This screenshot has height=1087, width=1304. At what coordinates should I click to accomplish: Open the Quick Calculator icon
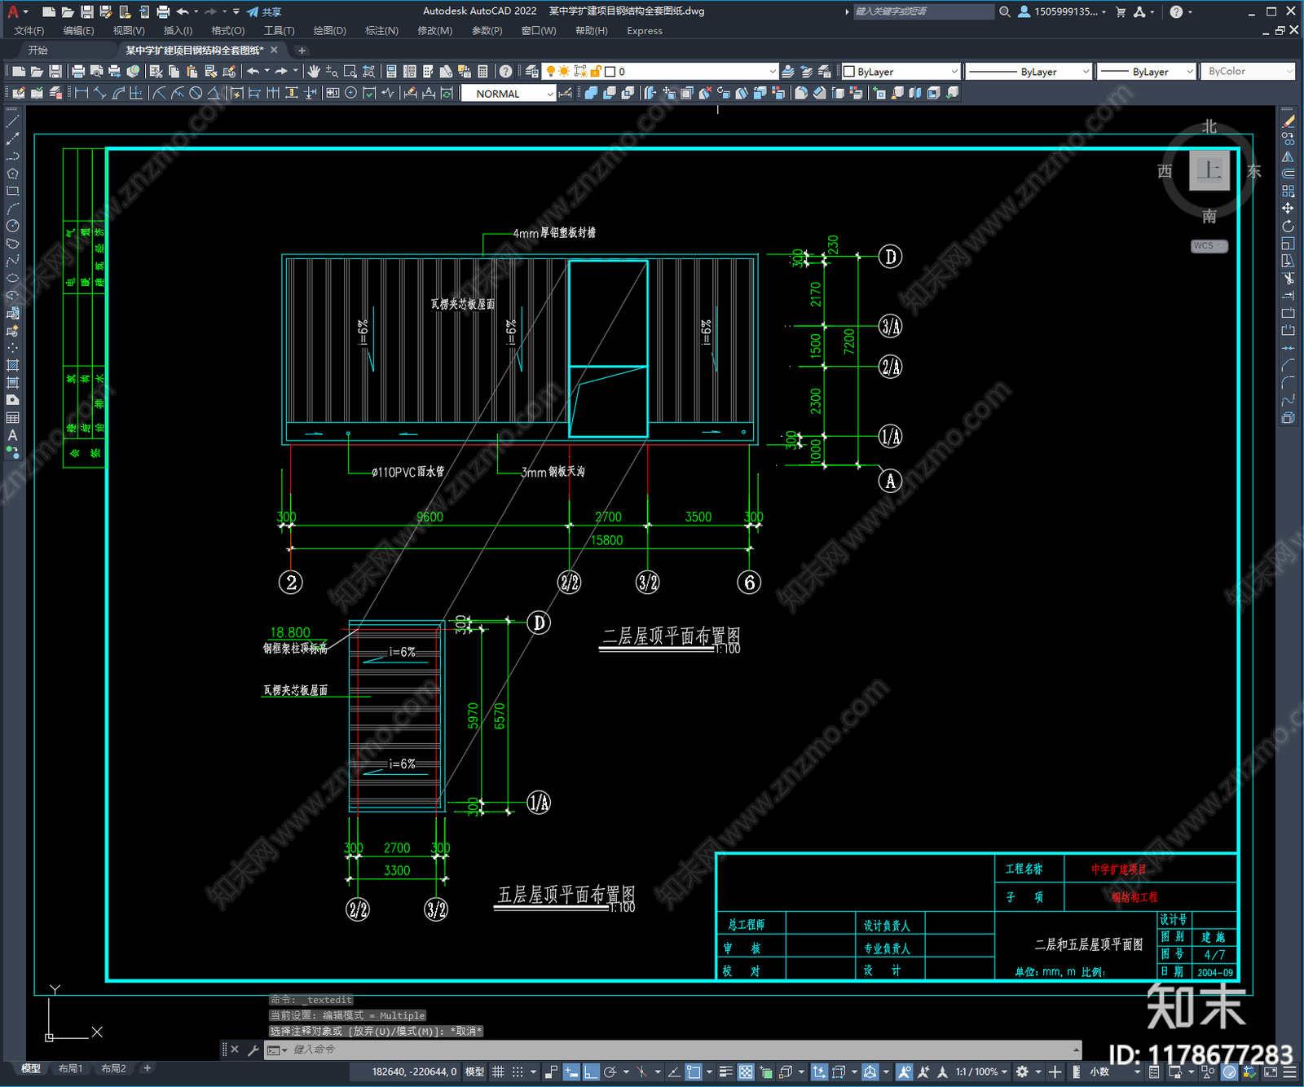click(x=482, y=72)
